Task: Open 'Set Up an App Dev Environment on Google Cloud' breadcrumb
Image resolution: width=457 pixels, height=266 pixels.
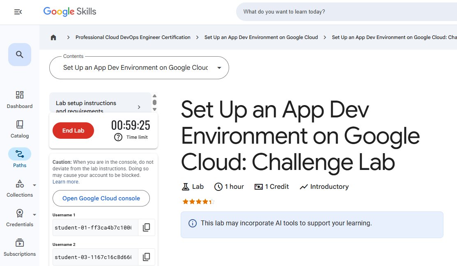Action: 261,37
